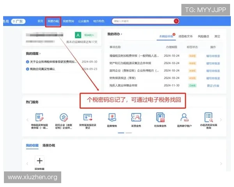The height and width of the screenshot is (187, 234).
Task: Open the 公众服务 menu item
Action: pos(83,21)
